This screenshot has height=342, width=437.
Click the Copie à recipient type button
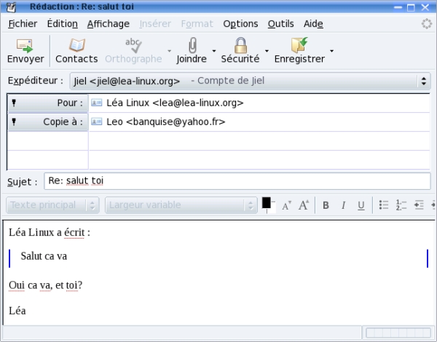[x=47, y=122]
